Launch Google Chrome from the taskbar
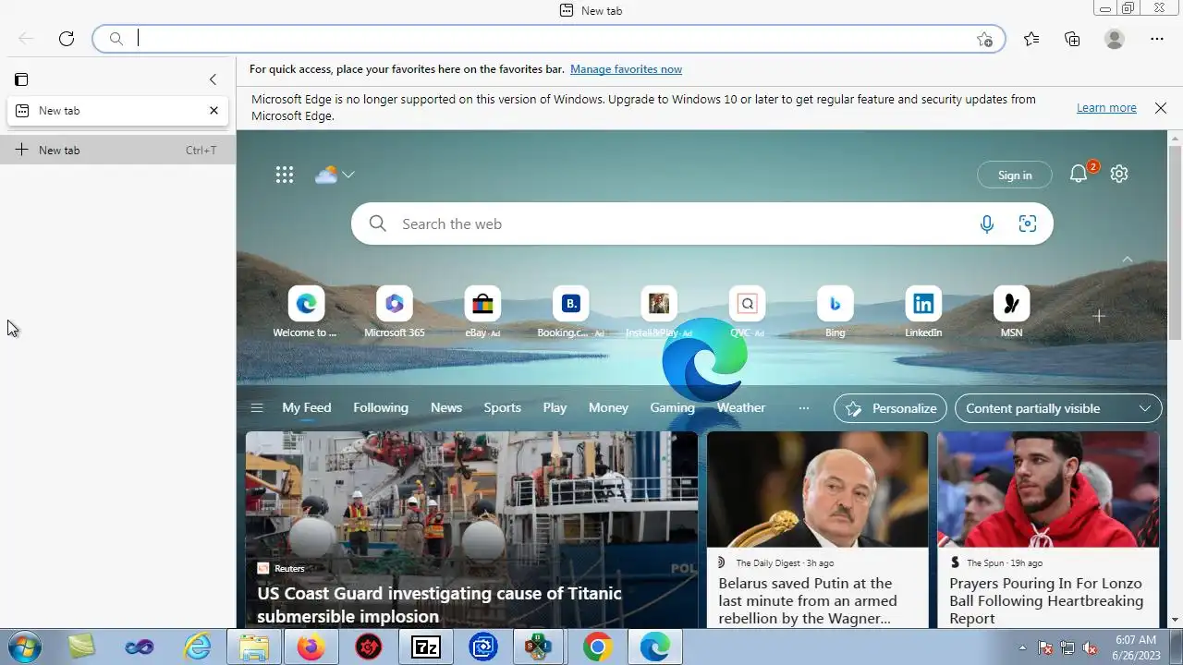The image size is (1183, 665). (597, 647)
